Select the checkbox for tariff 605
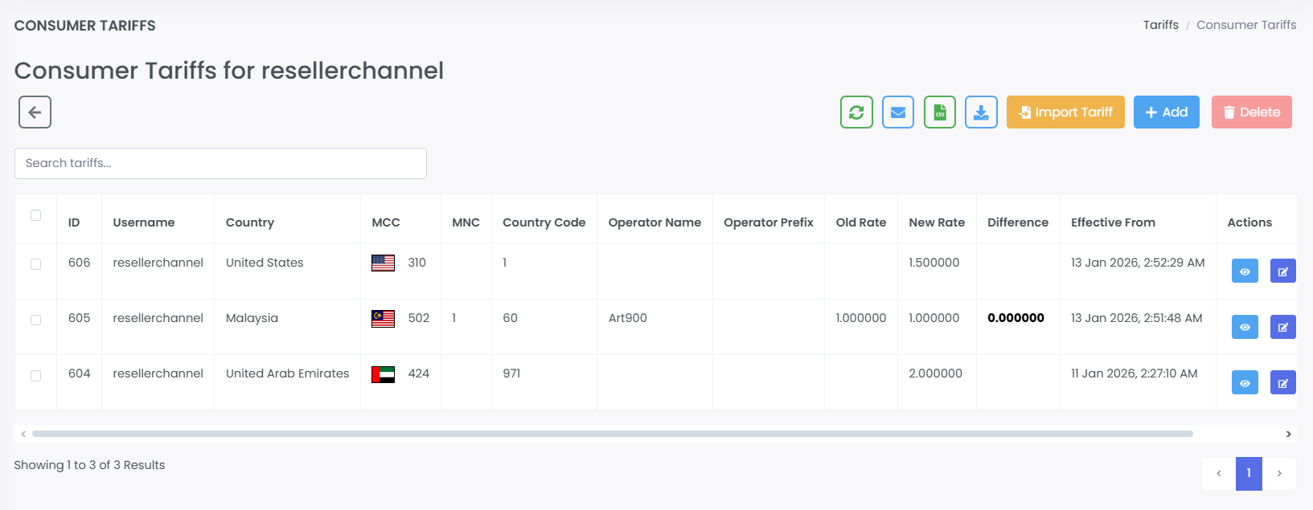 point(35,320)
